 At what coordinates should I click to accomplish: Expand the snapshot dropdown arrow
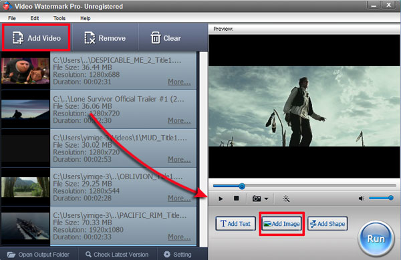coord(266,199)
